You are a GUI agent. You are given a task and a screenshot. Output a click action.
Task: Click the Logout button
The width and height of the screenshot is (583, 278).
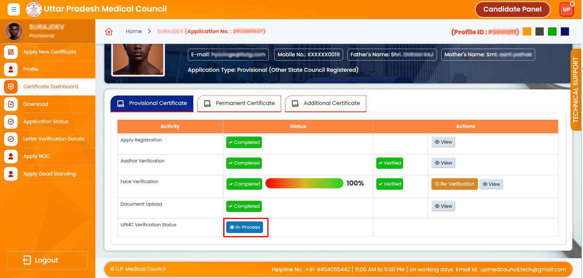pyautogui.click(x=47, y=260)
